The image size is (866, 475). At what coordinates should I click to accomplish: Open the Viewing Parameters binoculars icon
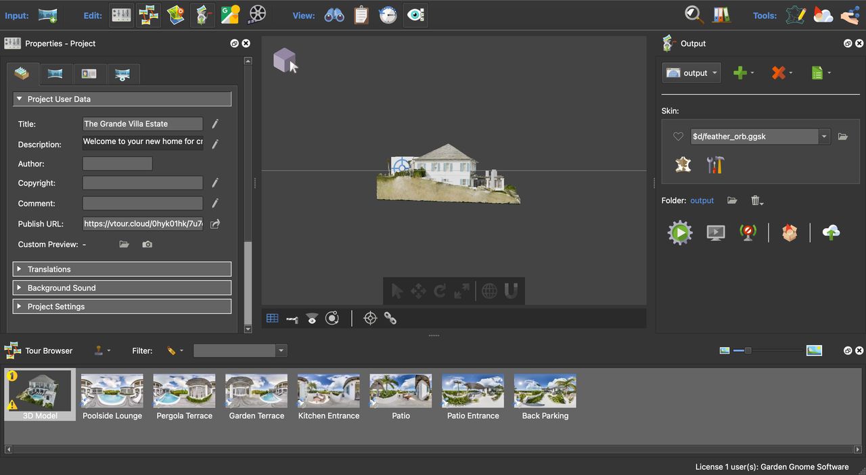click(x=334, y=14)
